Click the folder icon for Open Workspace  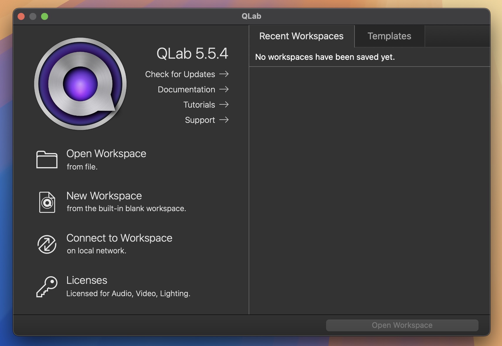(x=47, y=160)
